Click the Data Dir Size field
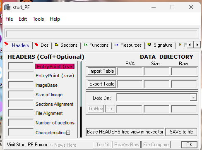The height and width of the screenshot is (150, 202). 156,109
